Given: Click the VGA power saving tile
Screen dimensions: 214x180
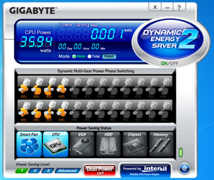Looking at the screenshot, I should pos(82,144).
